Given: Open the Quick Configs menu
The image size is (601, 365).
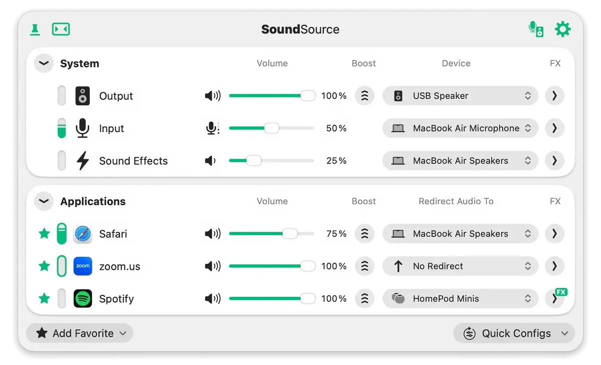Looking at the screenshot, I should (x=514, y=333).
